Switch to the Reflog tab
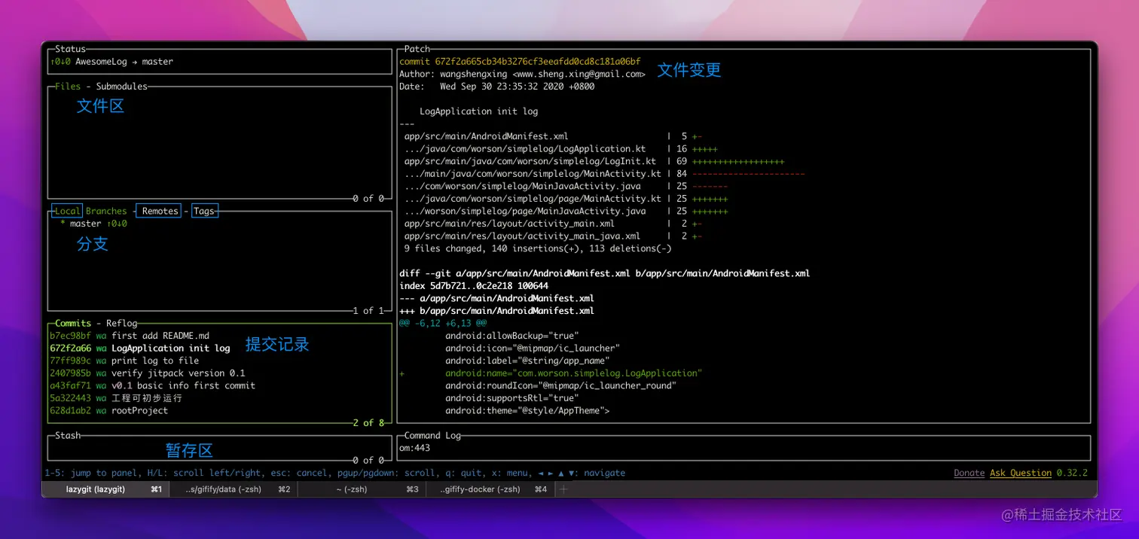This screenshot has height=539, width=1139. tap(122, 324)
